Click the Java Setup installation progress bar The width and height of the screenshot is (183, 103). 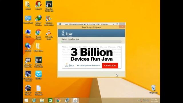pos(91,42)
